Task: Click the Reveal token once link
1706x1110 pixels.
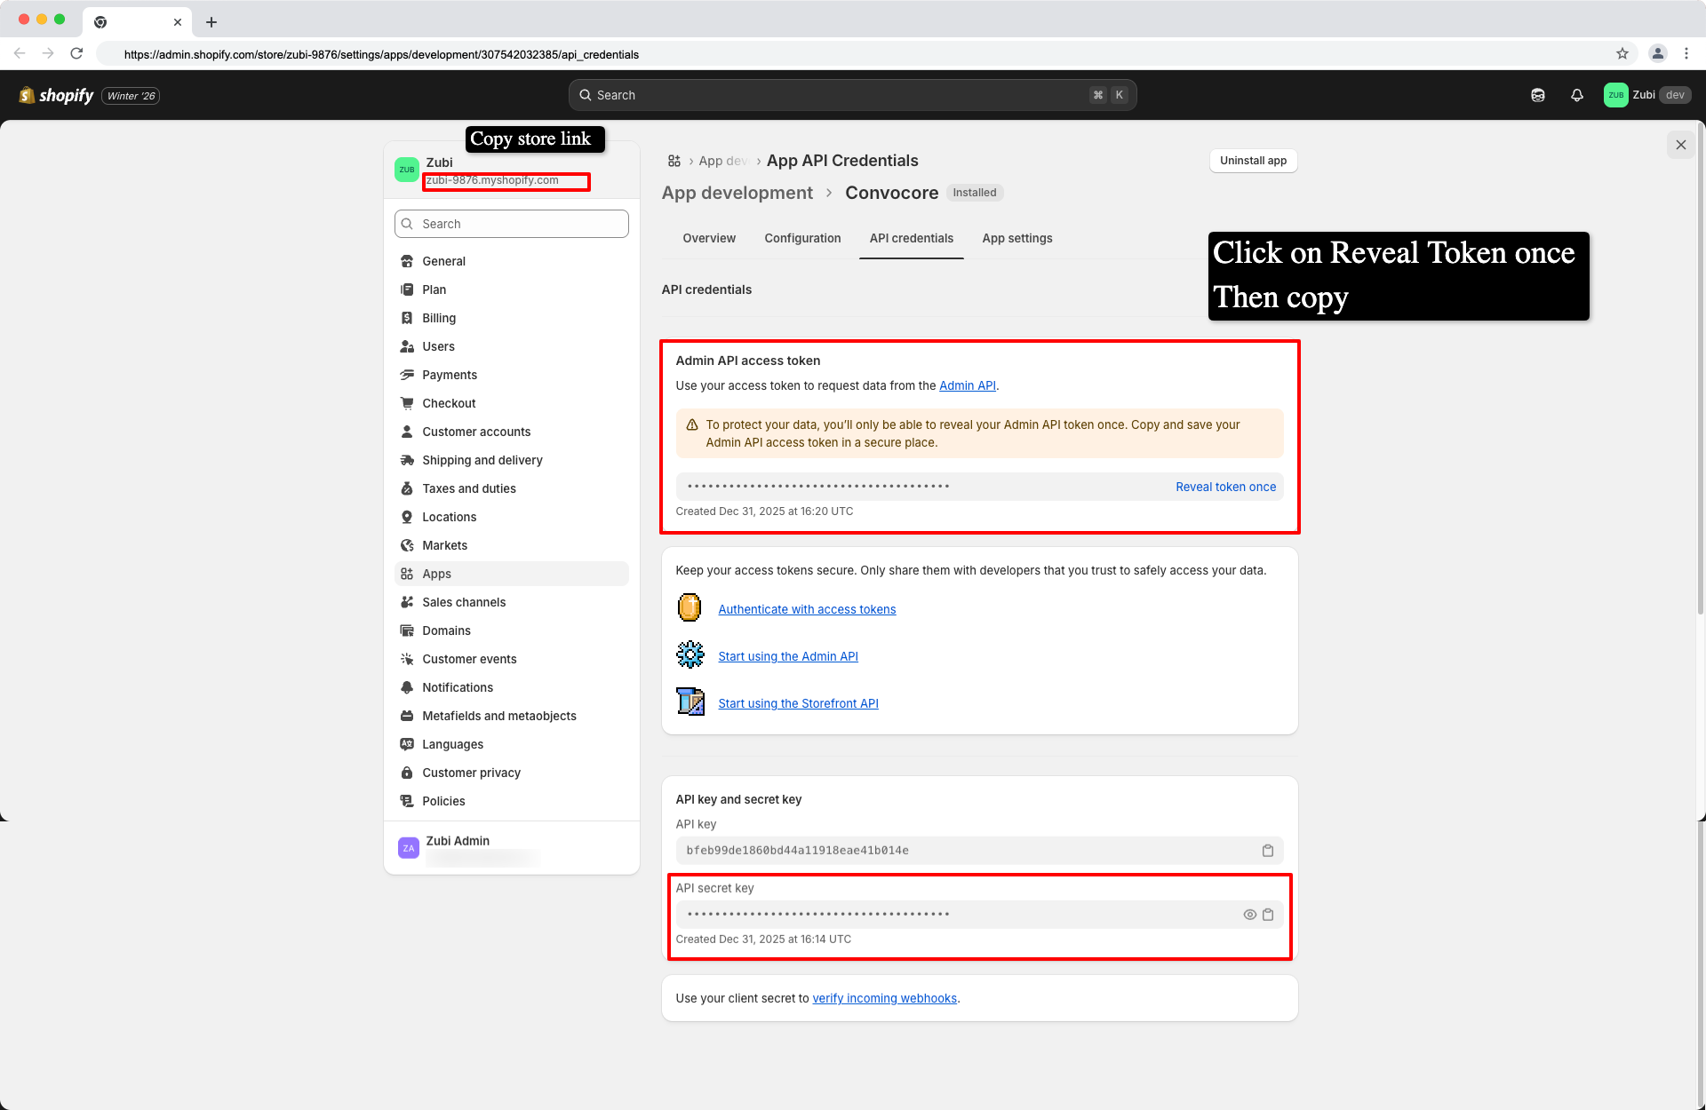Action: pos(1225,487)
